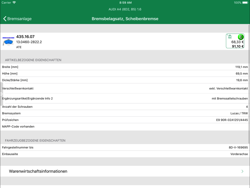Screen dimensions: 250x188
Task: Click mit Bremssattelschrauben value
Action: click(x=230, y=99)
